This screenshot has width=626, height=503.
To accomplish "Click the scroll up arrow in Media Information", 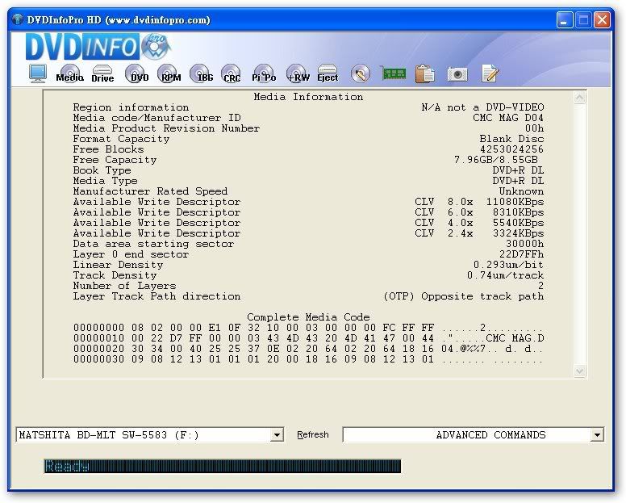I will click(580, 97).
